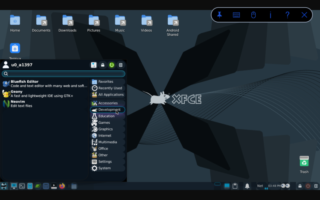
Task: Open the Trash desktop icon
Action: coord(304,165)
